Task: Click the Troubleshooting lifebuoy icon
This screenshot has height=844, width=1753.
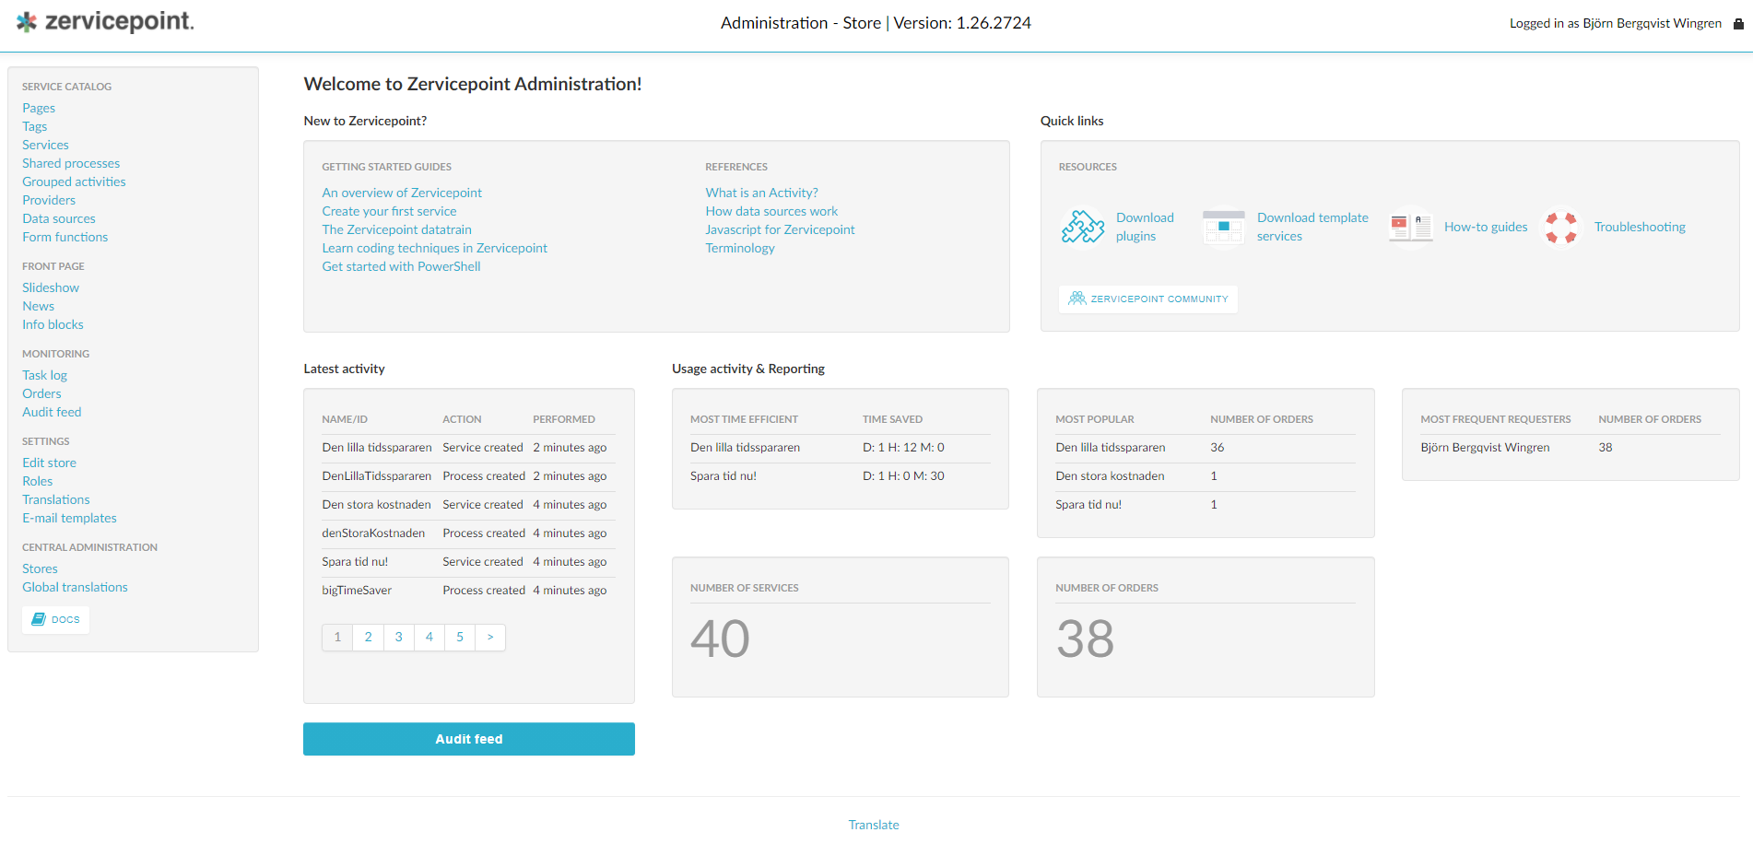Action: (1561, 227)
